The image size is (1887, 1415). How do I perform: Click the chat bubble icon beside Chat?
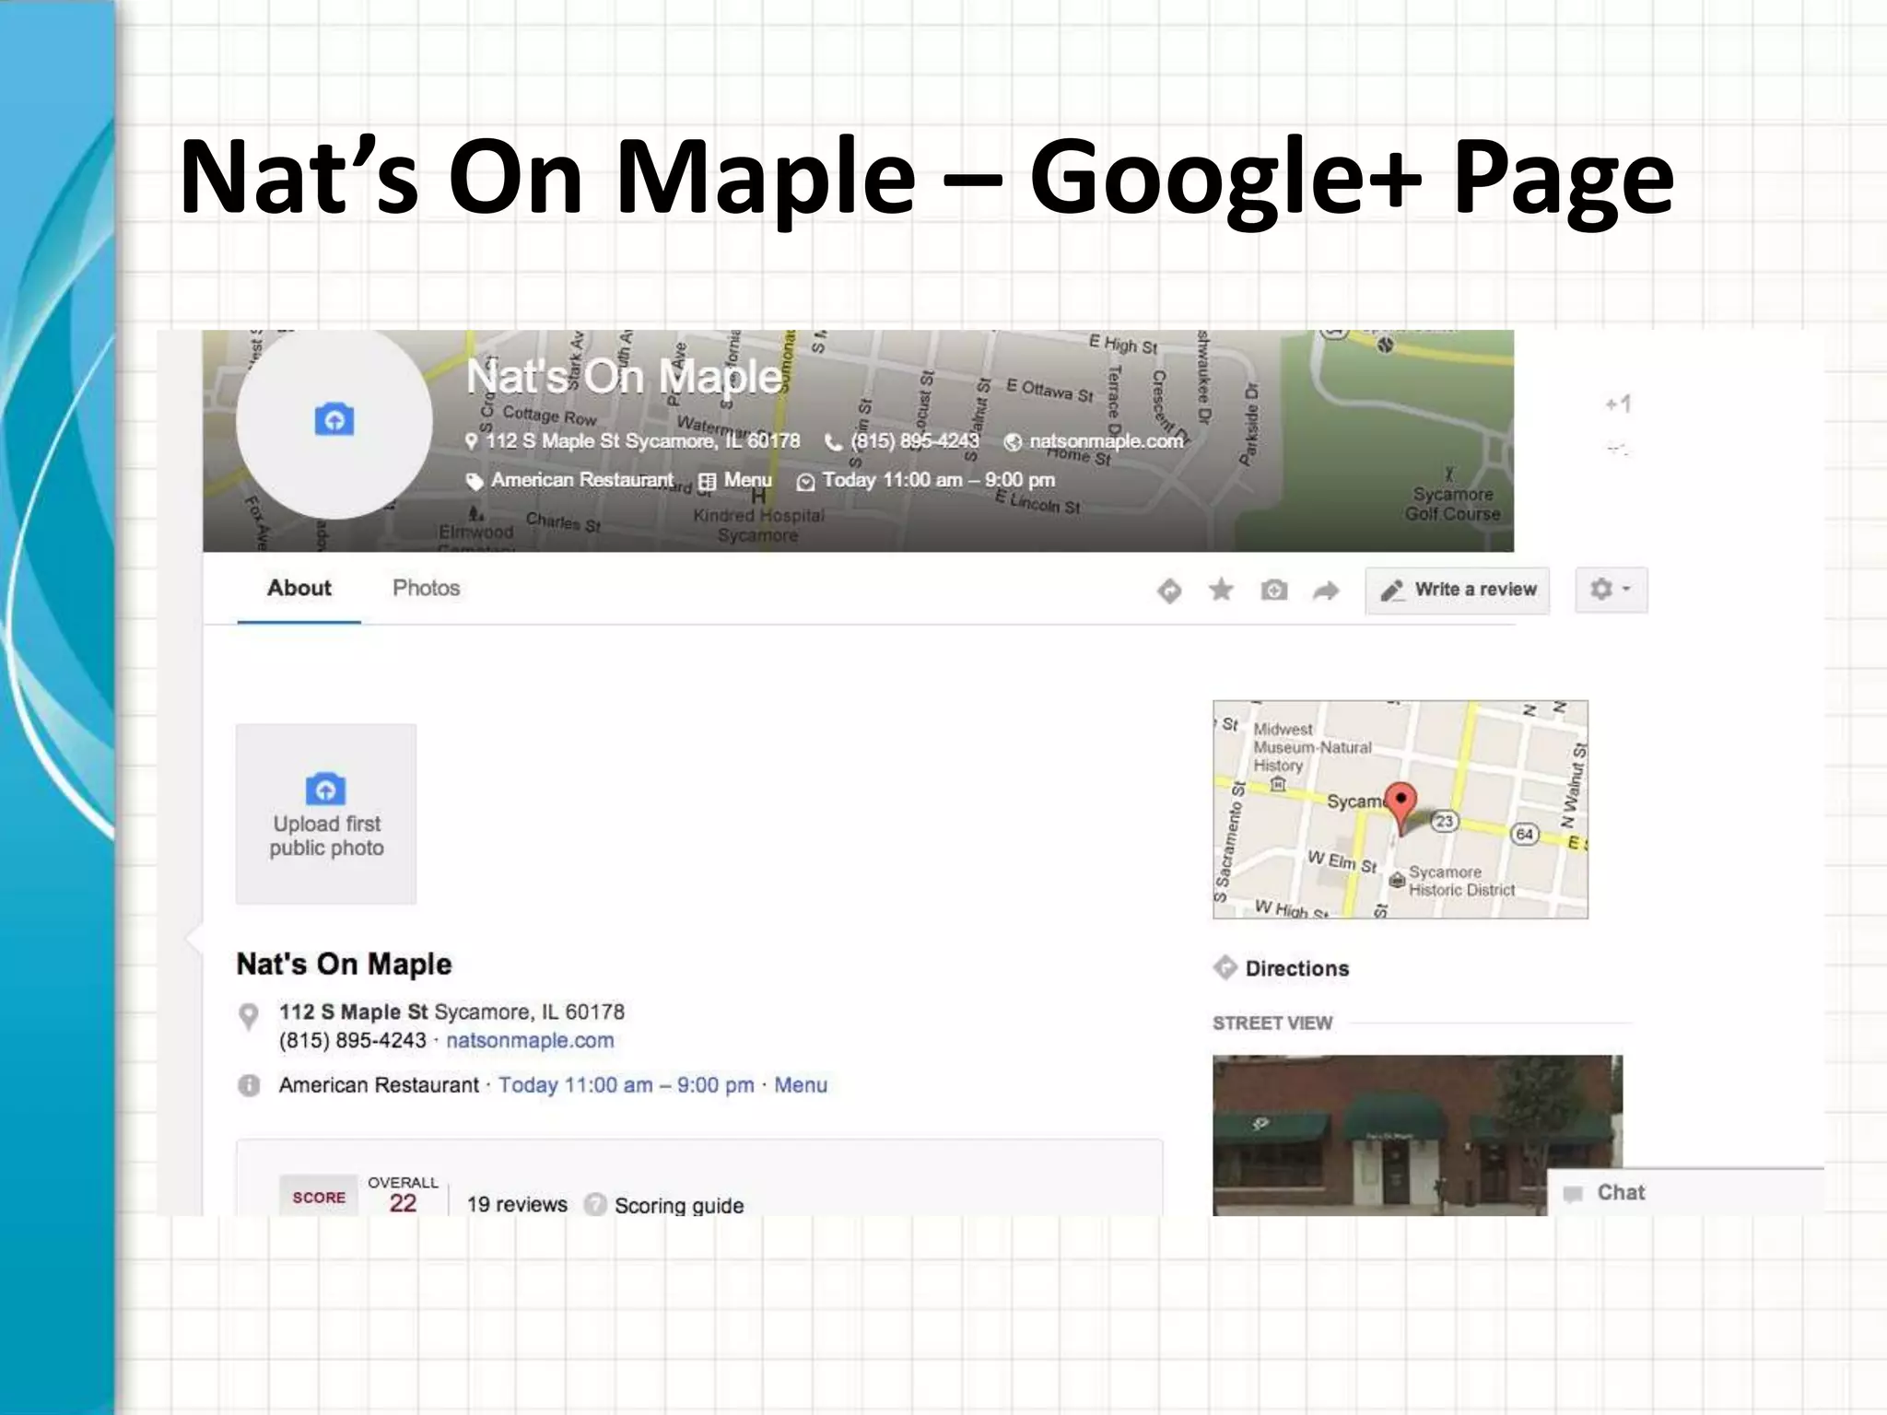pyautogui.click(x=1573, y=1194)
